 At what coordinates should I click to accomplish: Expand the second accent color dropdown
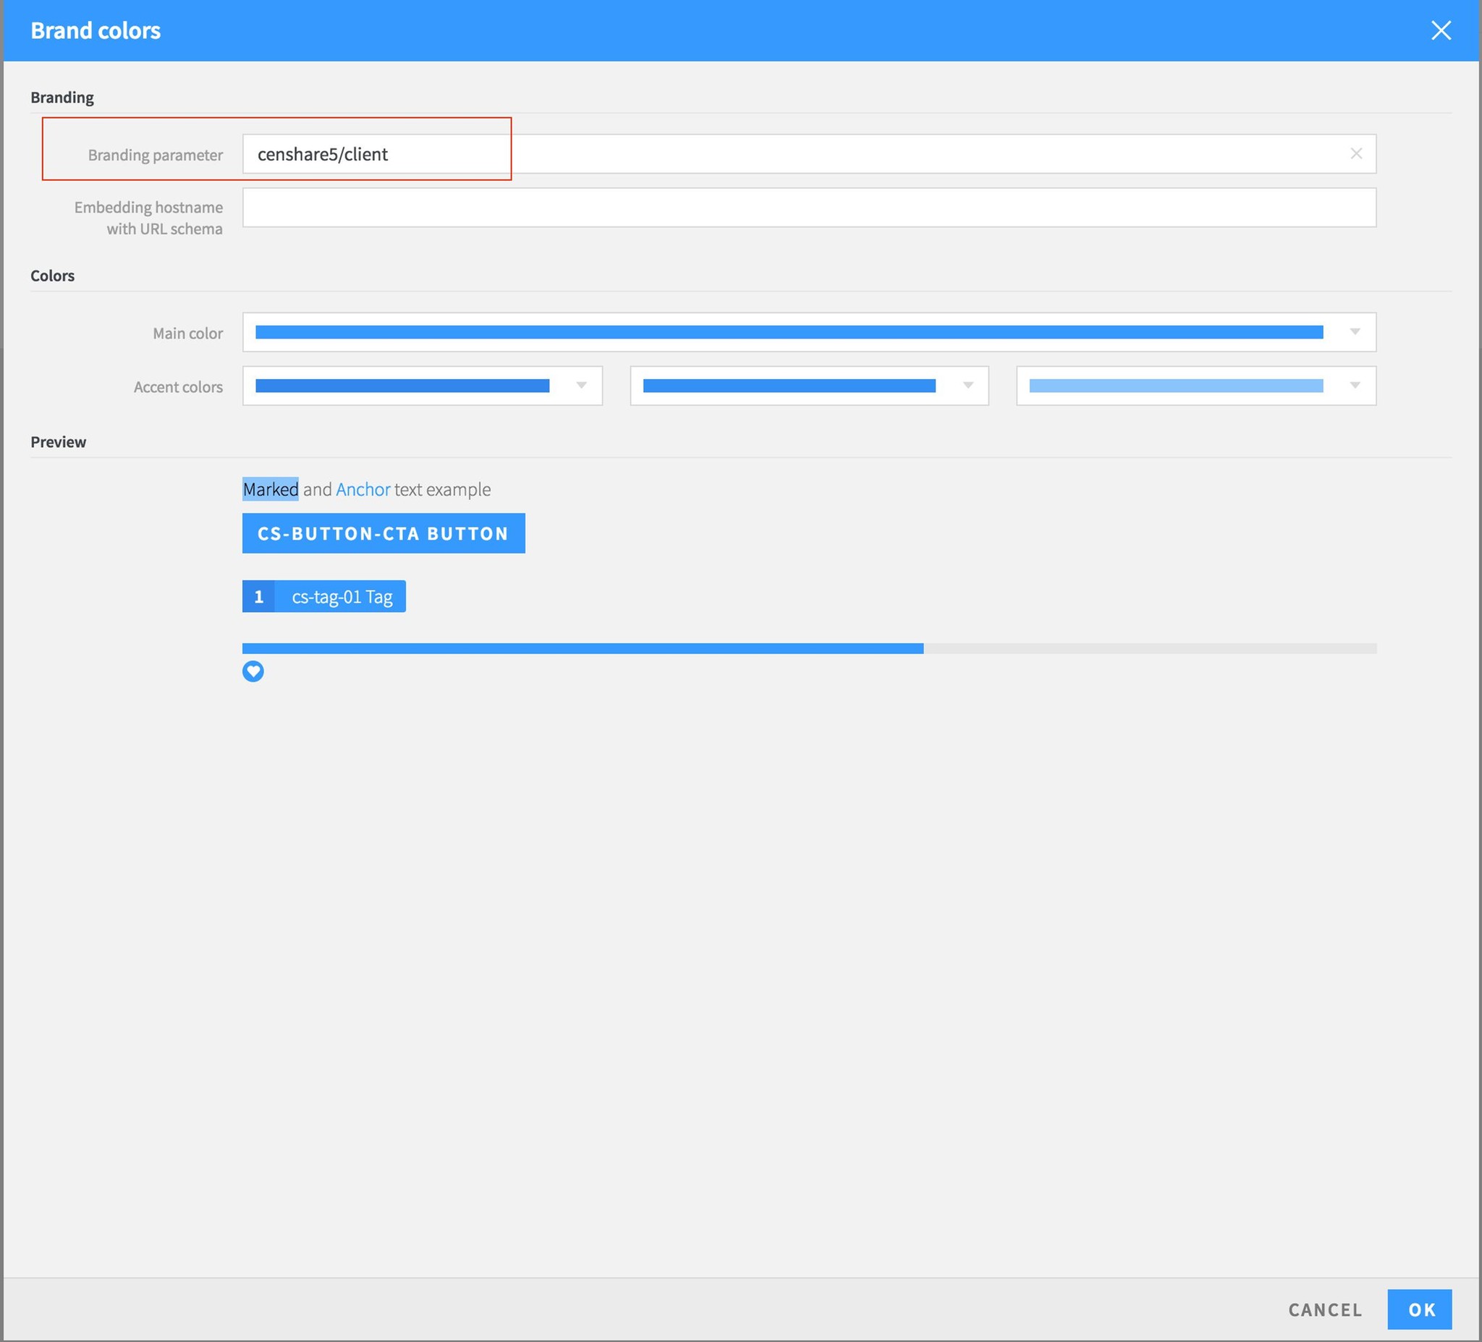pos(967,386)
